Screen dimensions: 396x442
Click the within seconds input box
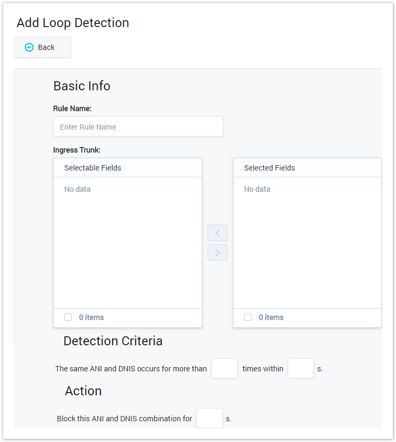[x=301, y=368]
